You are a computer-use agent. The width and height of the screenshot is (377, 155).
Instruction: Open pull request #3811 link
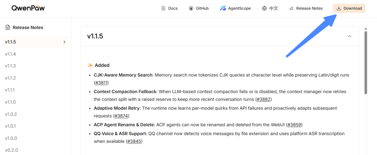pyautogui.click(x=101, y=83)
